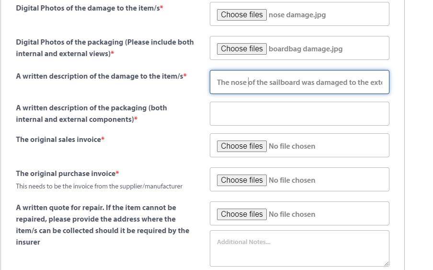This screenshot has width=433, height=270.
Task: Click Choose files for original sales invoice
Action: [x=241, y=146]
